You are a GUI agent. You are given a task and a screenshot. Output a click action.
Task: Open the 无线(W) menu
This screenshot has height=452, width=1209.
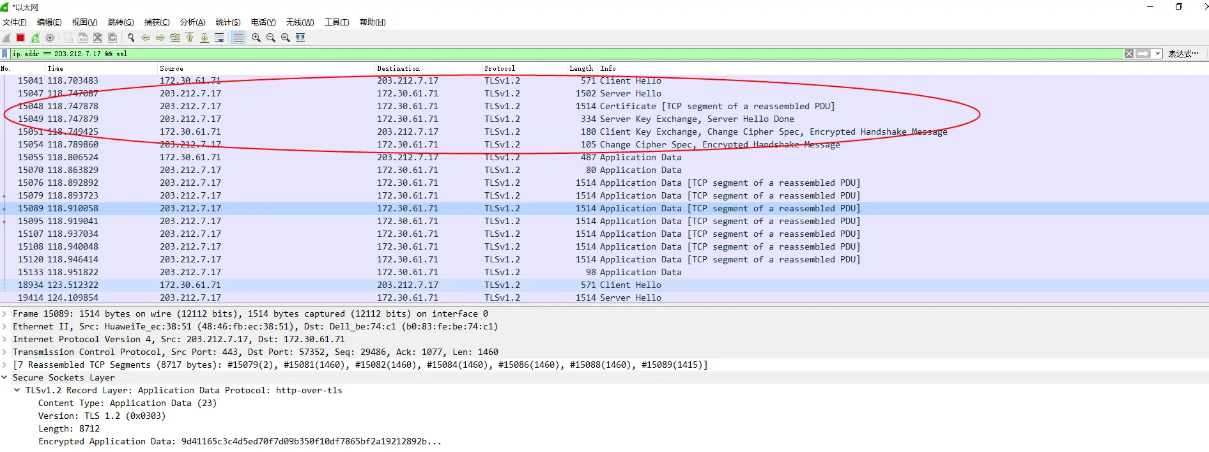tap(300, 22)
